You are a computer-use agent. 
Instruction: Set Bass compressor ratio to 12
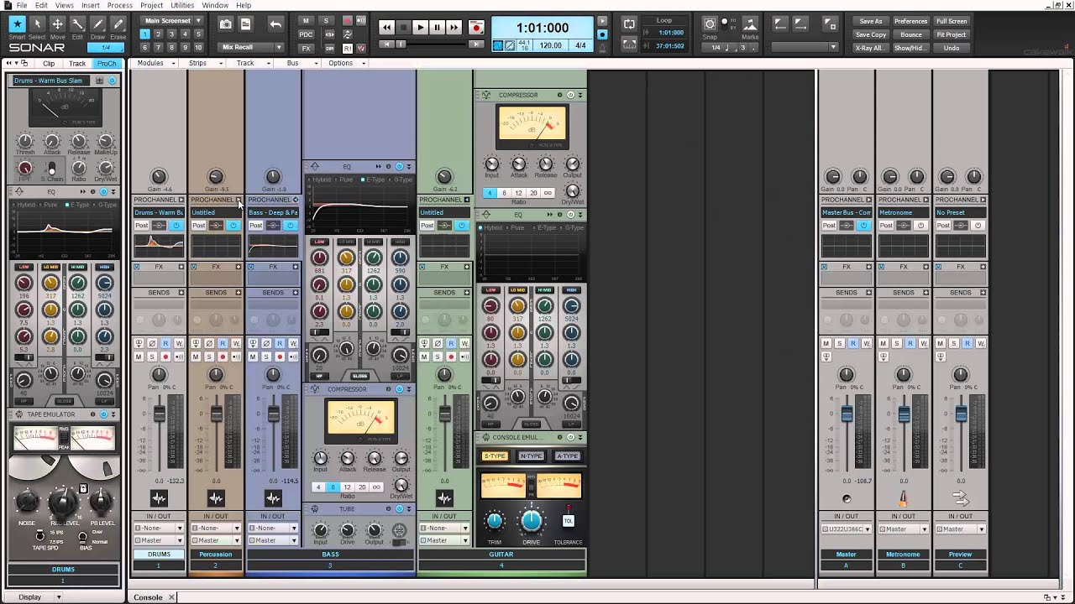347,487
